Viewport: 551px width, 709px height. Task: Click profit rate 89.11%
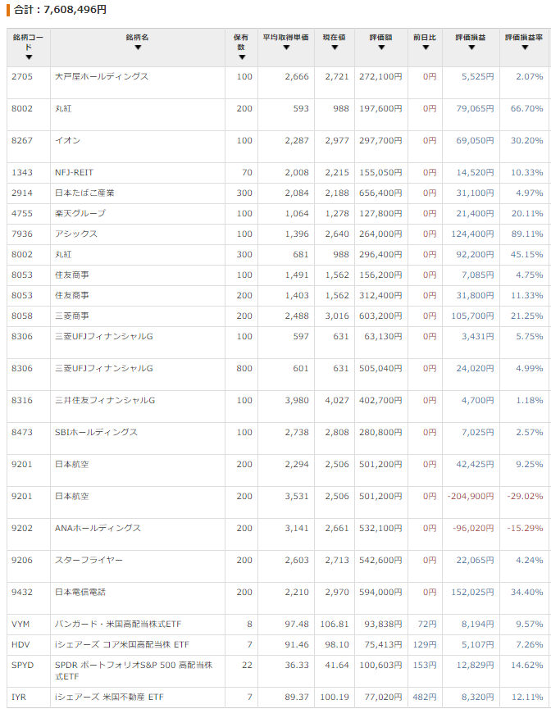pos(526,234)
